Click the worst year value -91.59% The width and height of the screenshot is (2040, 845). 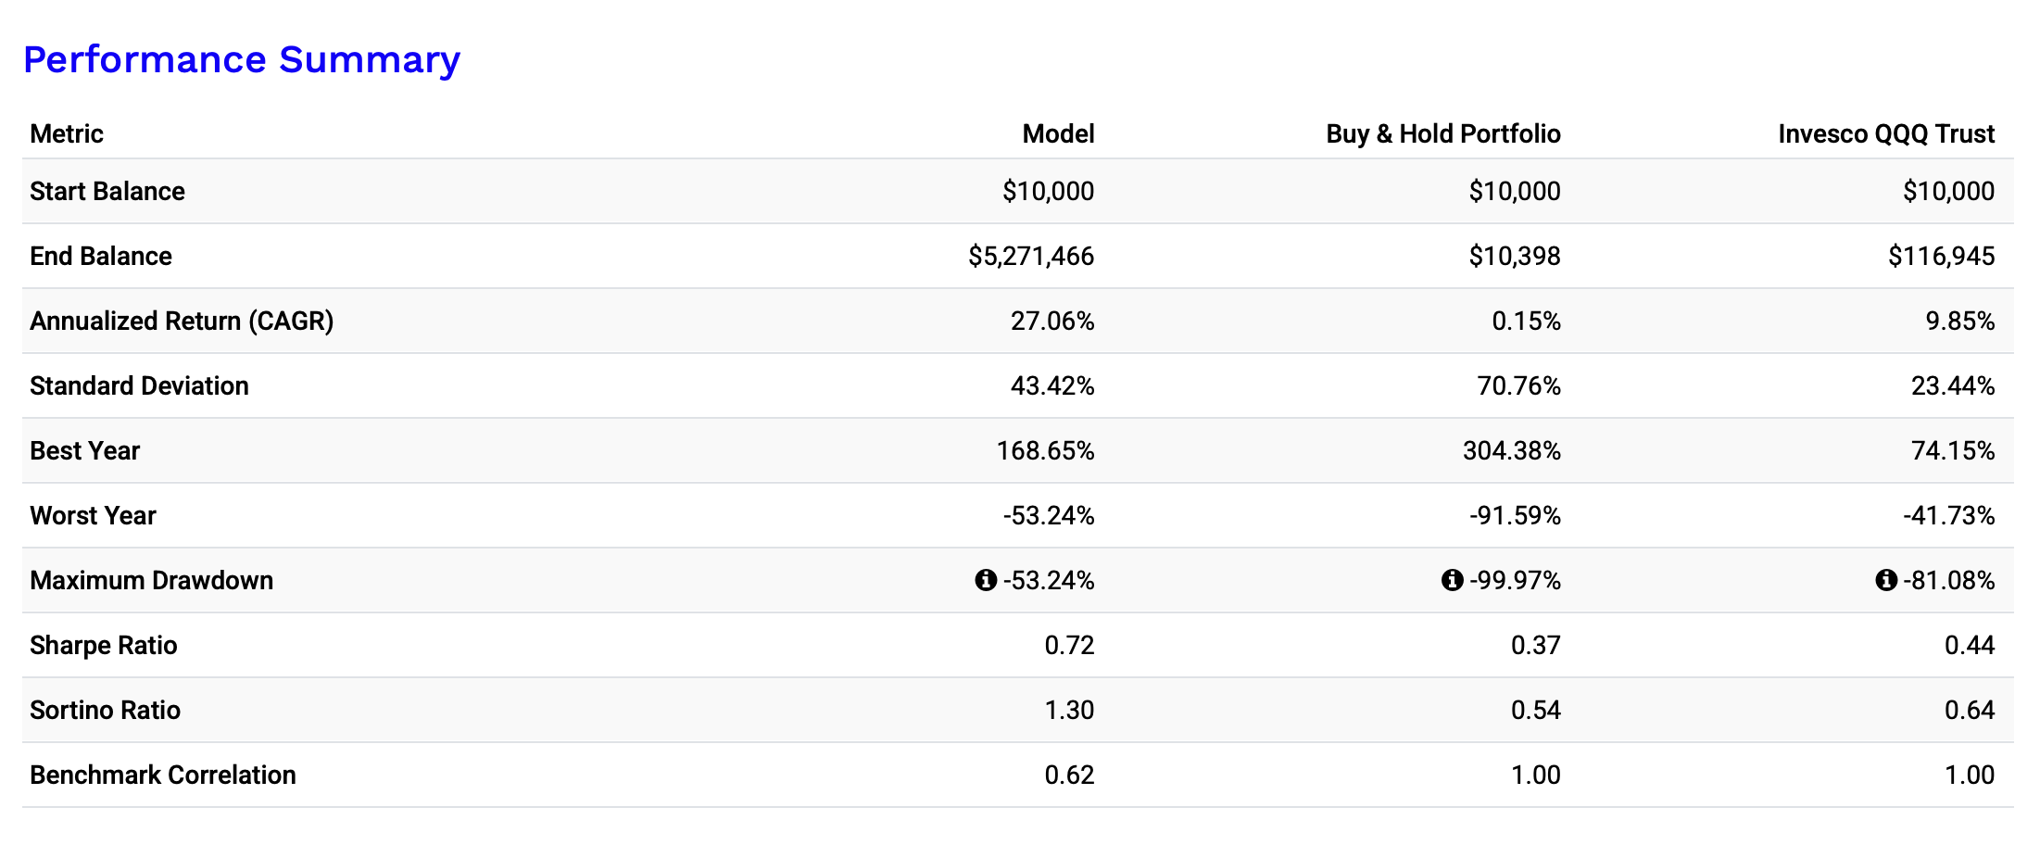click(x=1515, y=515)
